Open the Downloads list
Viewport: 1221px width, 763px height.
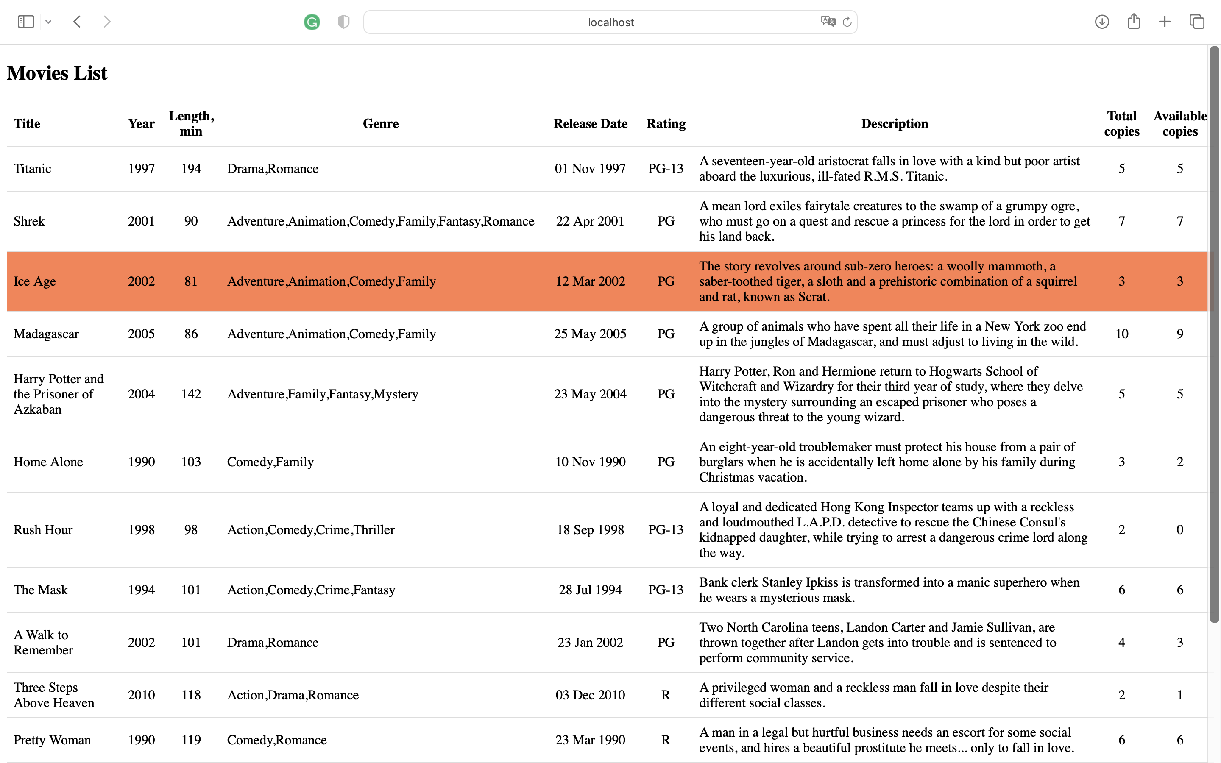click(1102, 22)
